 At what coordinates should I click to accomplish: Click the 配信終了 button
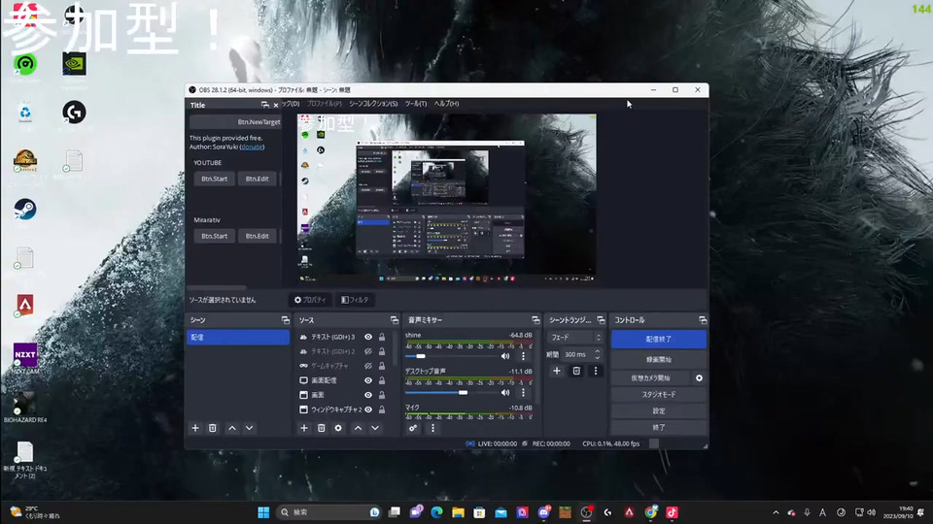click(x=658, y=339)
